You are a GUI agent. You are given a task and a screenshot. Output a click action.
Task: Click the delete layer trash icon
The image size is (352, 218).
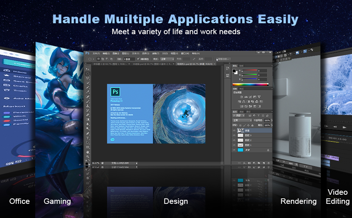[269, 163]
